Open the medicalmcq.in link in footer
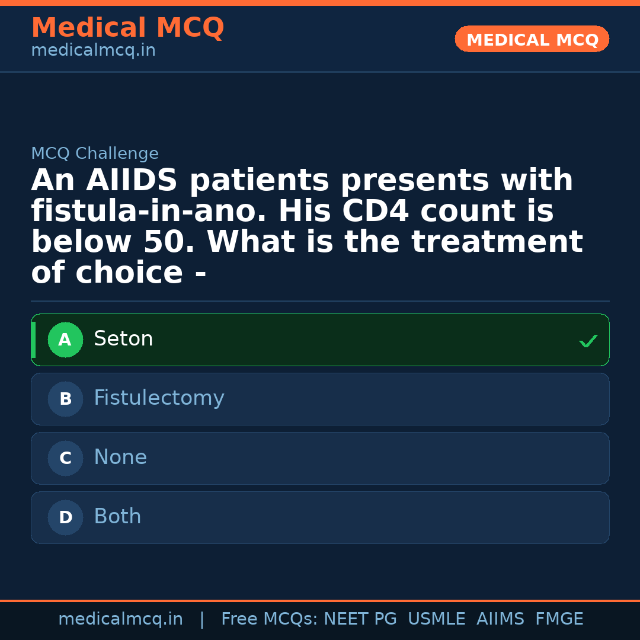This screenshot has height=640, width=640. pyautogui.click(x=120, y=619)
